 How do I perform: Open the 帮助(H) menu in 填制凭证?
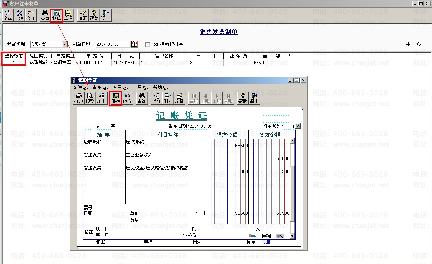(x=161, y=87)
